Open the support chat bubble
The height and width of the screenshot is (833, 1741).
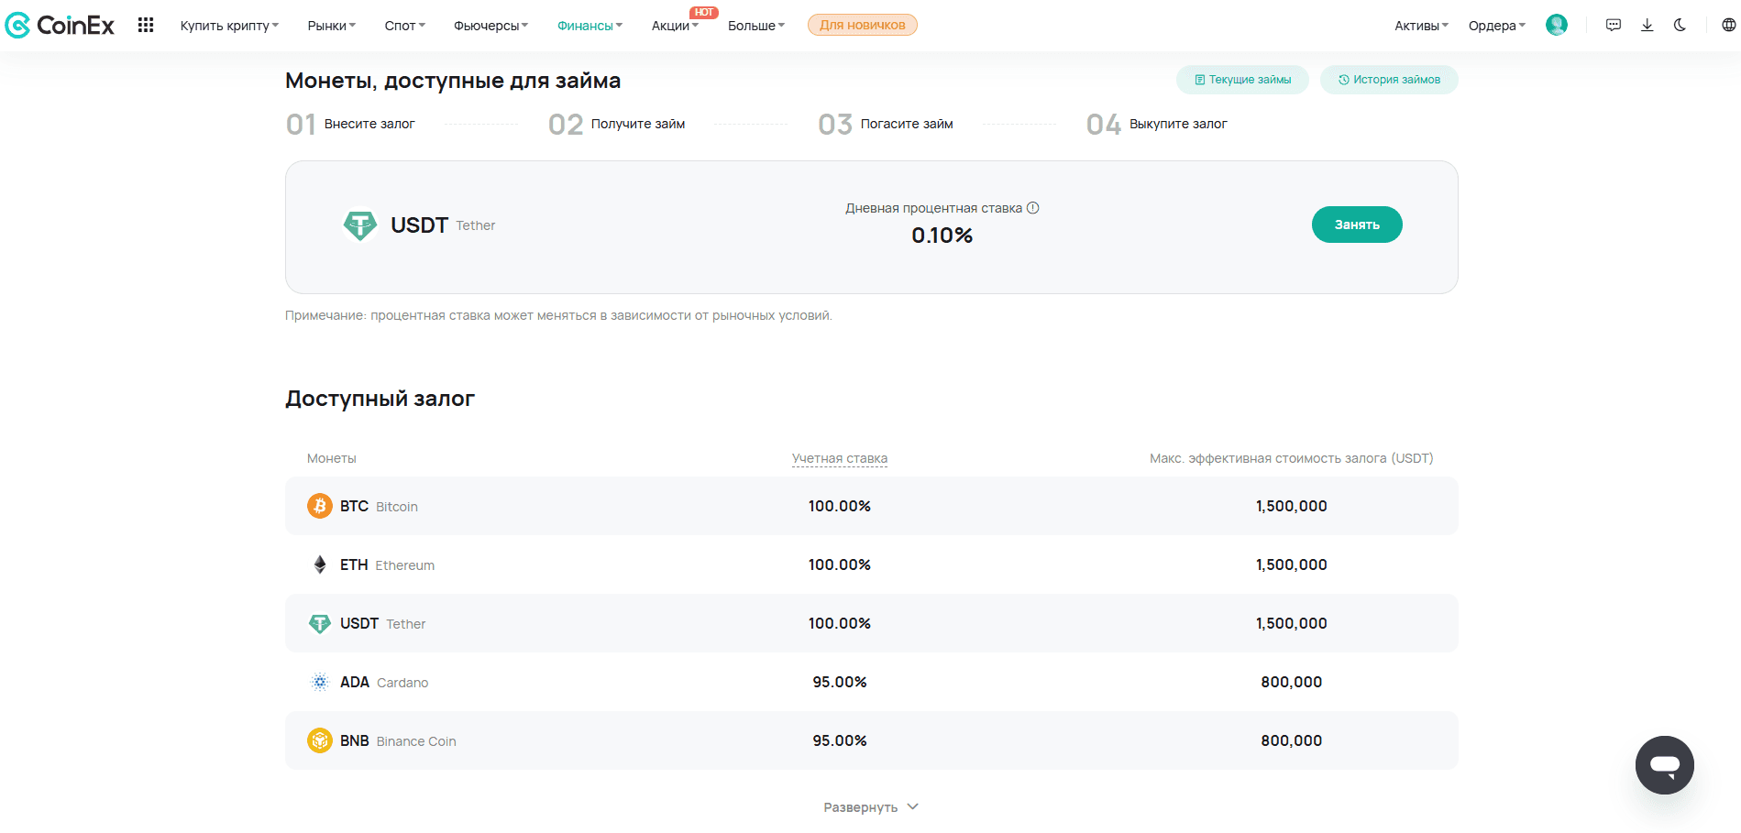1665,765
